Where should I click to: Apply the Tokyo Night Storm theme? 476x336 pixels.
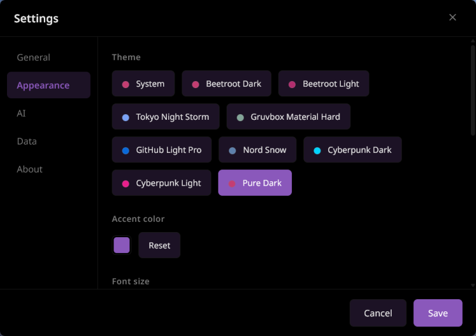point(165,117)
